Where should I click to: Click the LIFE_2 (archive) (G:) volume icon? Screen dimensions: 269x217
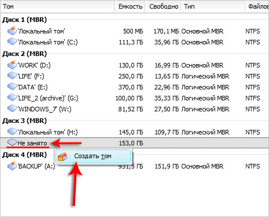tap(12, 98)
